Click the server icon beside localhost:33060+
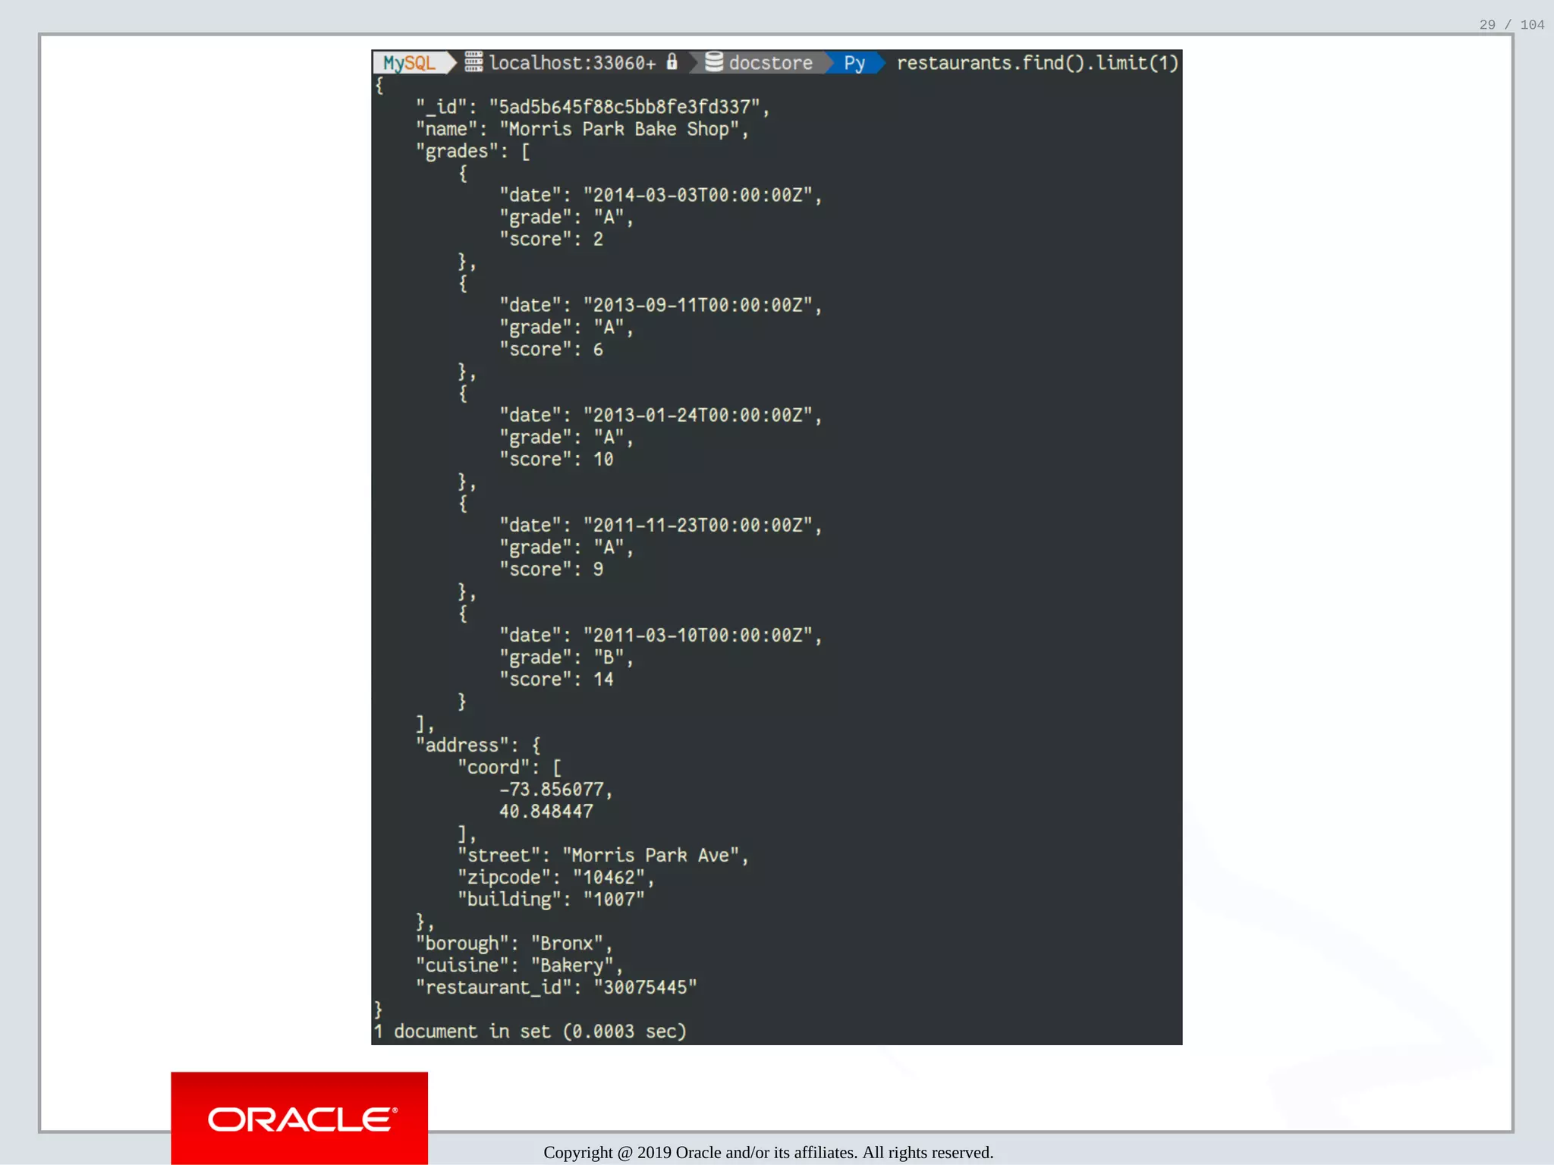1554x1165 pixels. pos(473,62)
